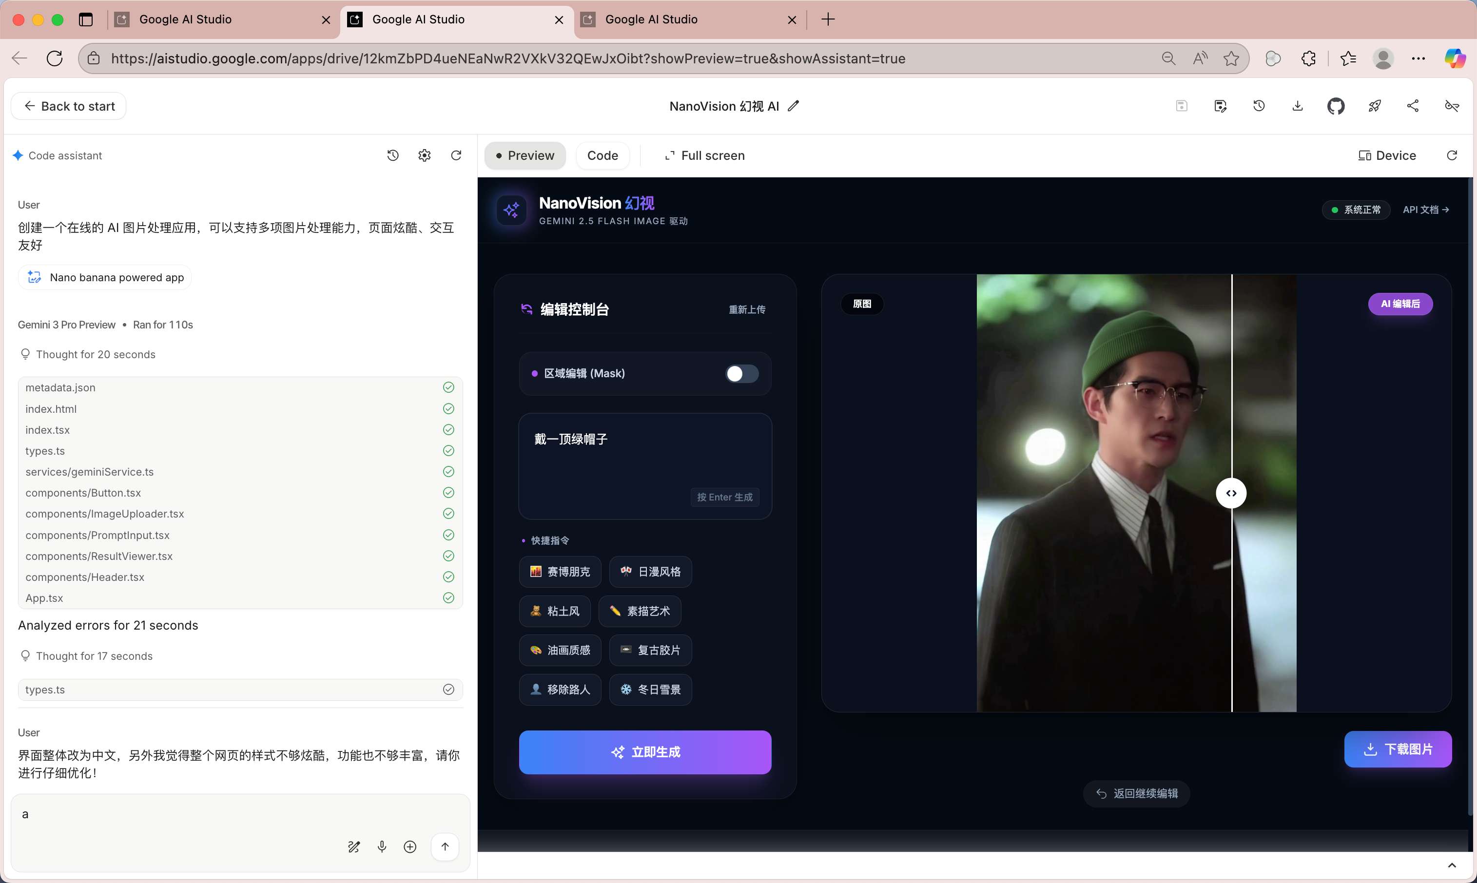
Task: Click the 下载图片 download button
Action: coord(1397,749)
